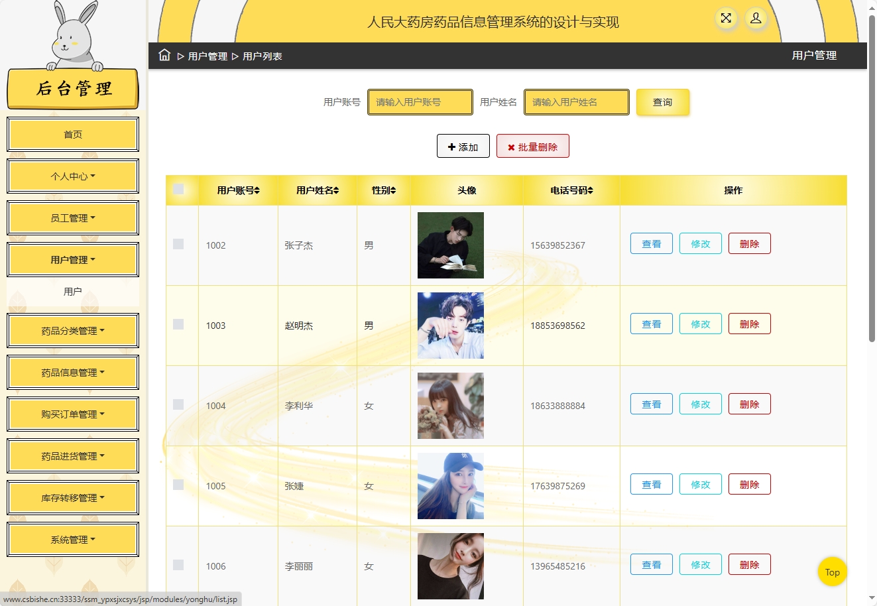Viewport: 877px width, 606px height.
Task: Edit the user 李利华 record
Action: [x=701, y=404]
